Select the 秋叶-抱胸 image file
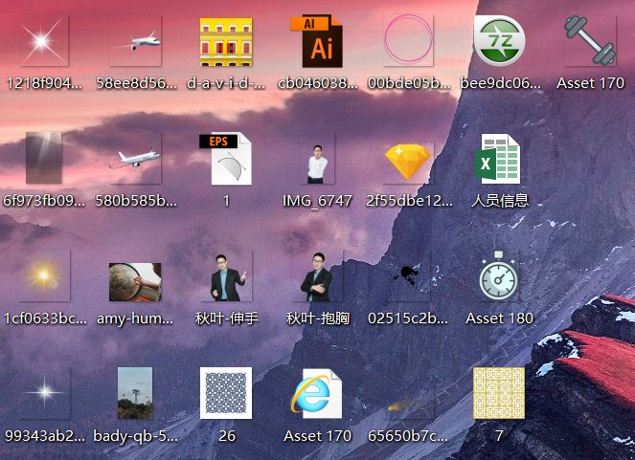 [x=317, y=277]
